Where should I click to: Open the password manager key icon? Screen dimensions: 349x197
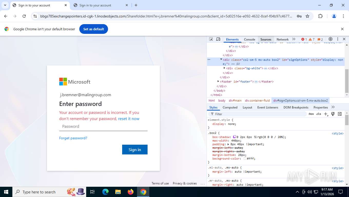[299, 16]
